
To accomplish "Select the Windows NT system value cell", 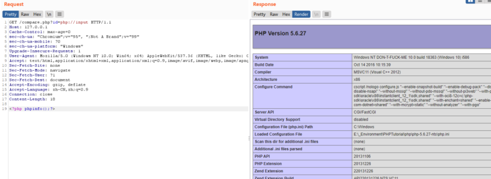I will pyautogui.click(x=421, y=57).
